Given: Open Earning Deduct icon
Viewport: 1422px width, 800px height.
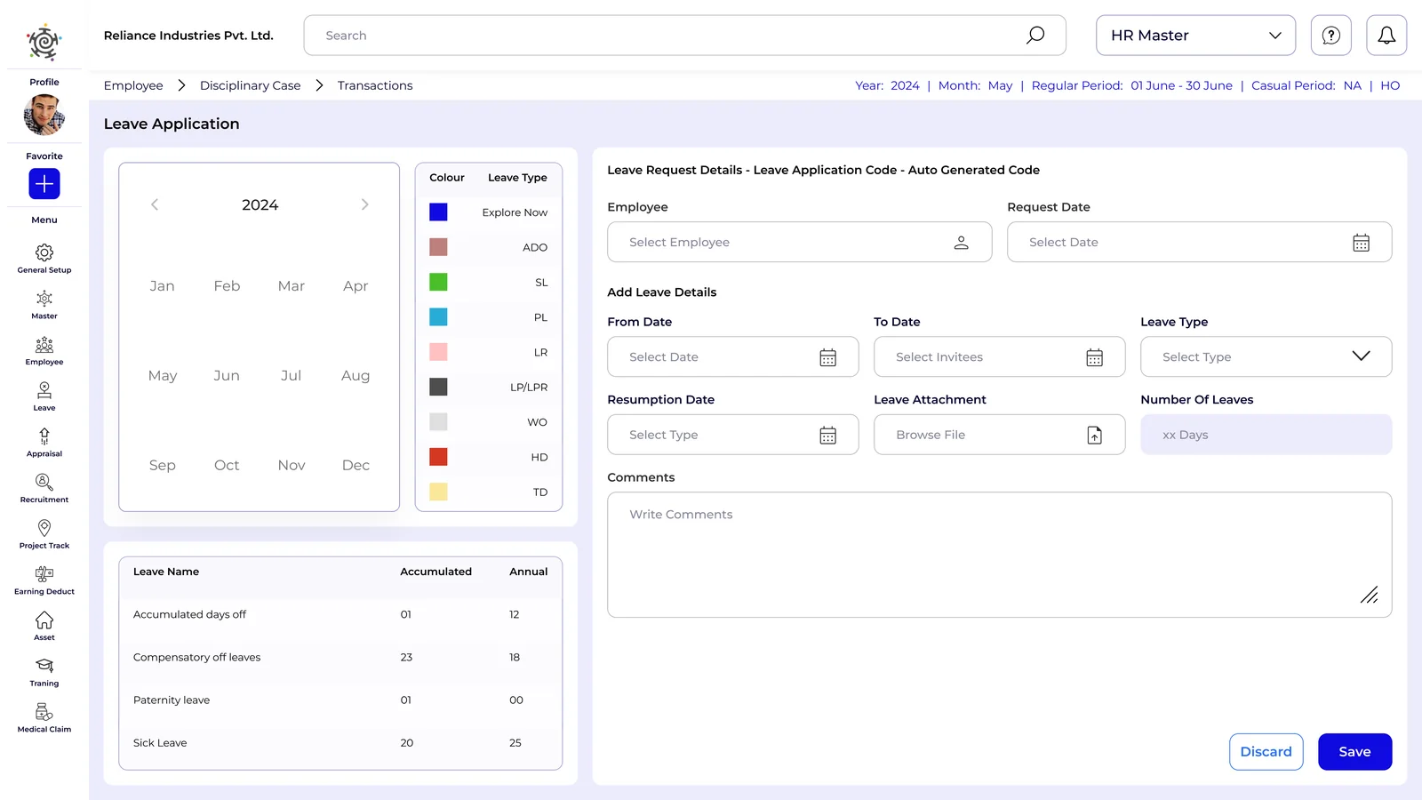Looking at the screenshot, I should coord(44,574).
